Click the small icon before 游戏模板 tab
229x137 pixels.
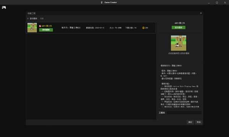[28, 19]
